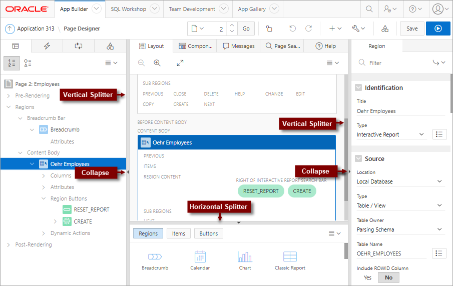Switch to the Help tab
The height and width of the screenshot is (286, 453).
click(x=325, y=46)
